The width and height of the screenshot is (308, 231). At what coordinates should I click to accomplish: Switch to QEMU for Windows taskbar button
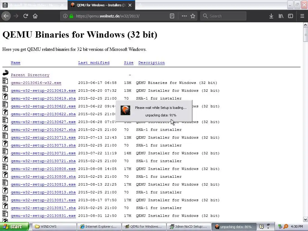[x=144, y=227]
